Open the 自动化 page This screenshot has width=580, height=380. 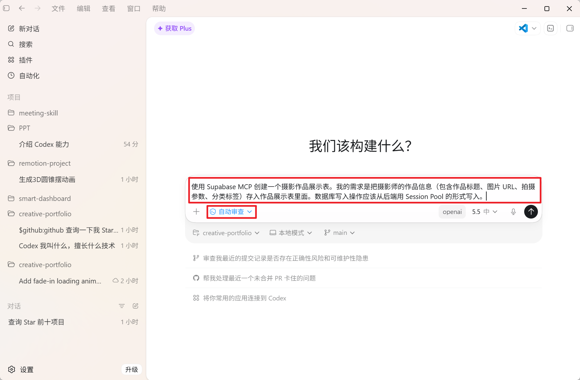73,76
